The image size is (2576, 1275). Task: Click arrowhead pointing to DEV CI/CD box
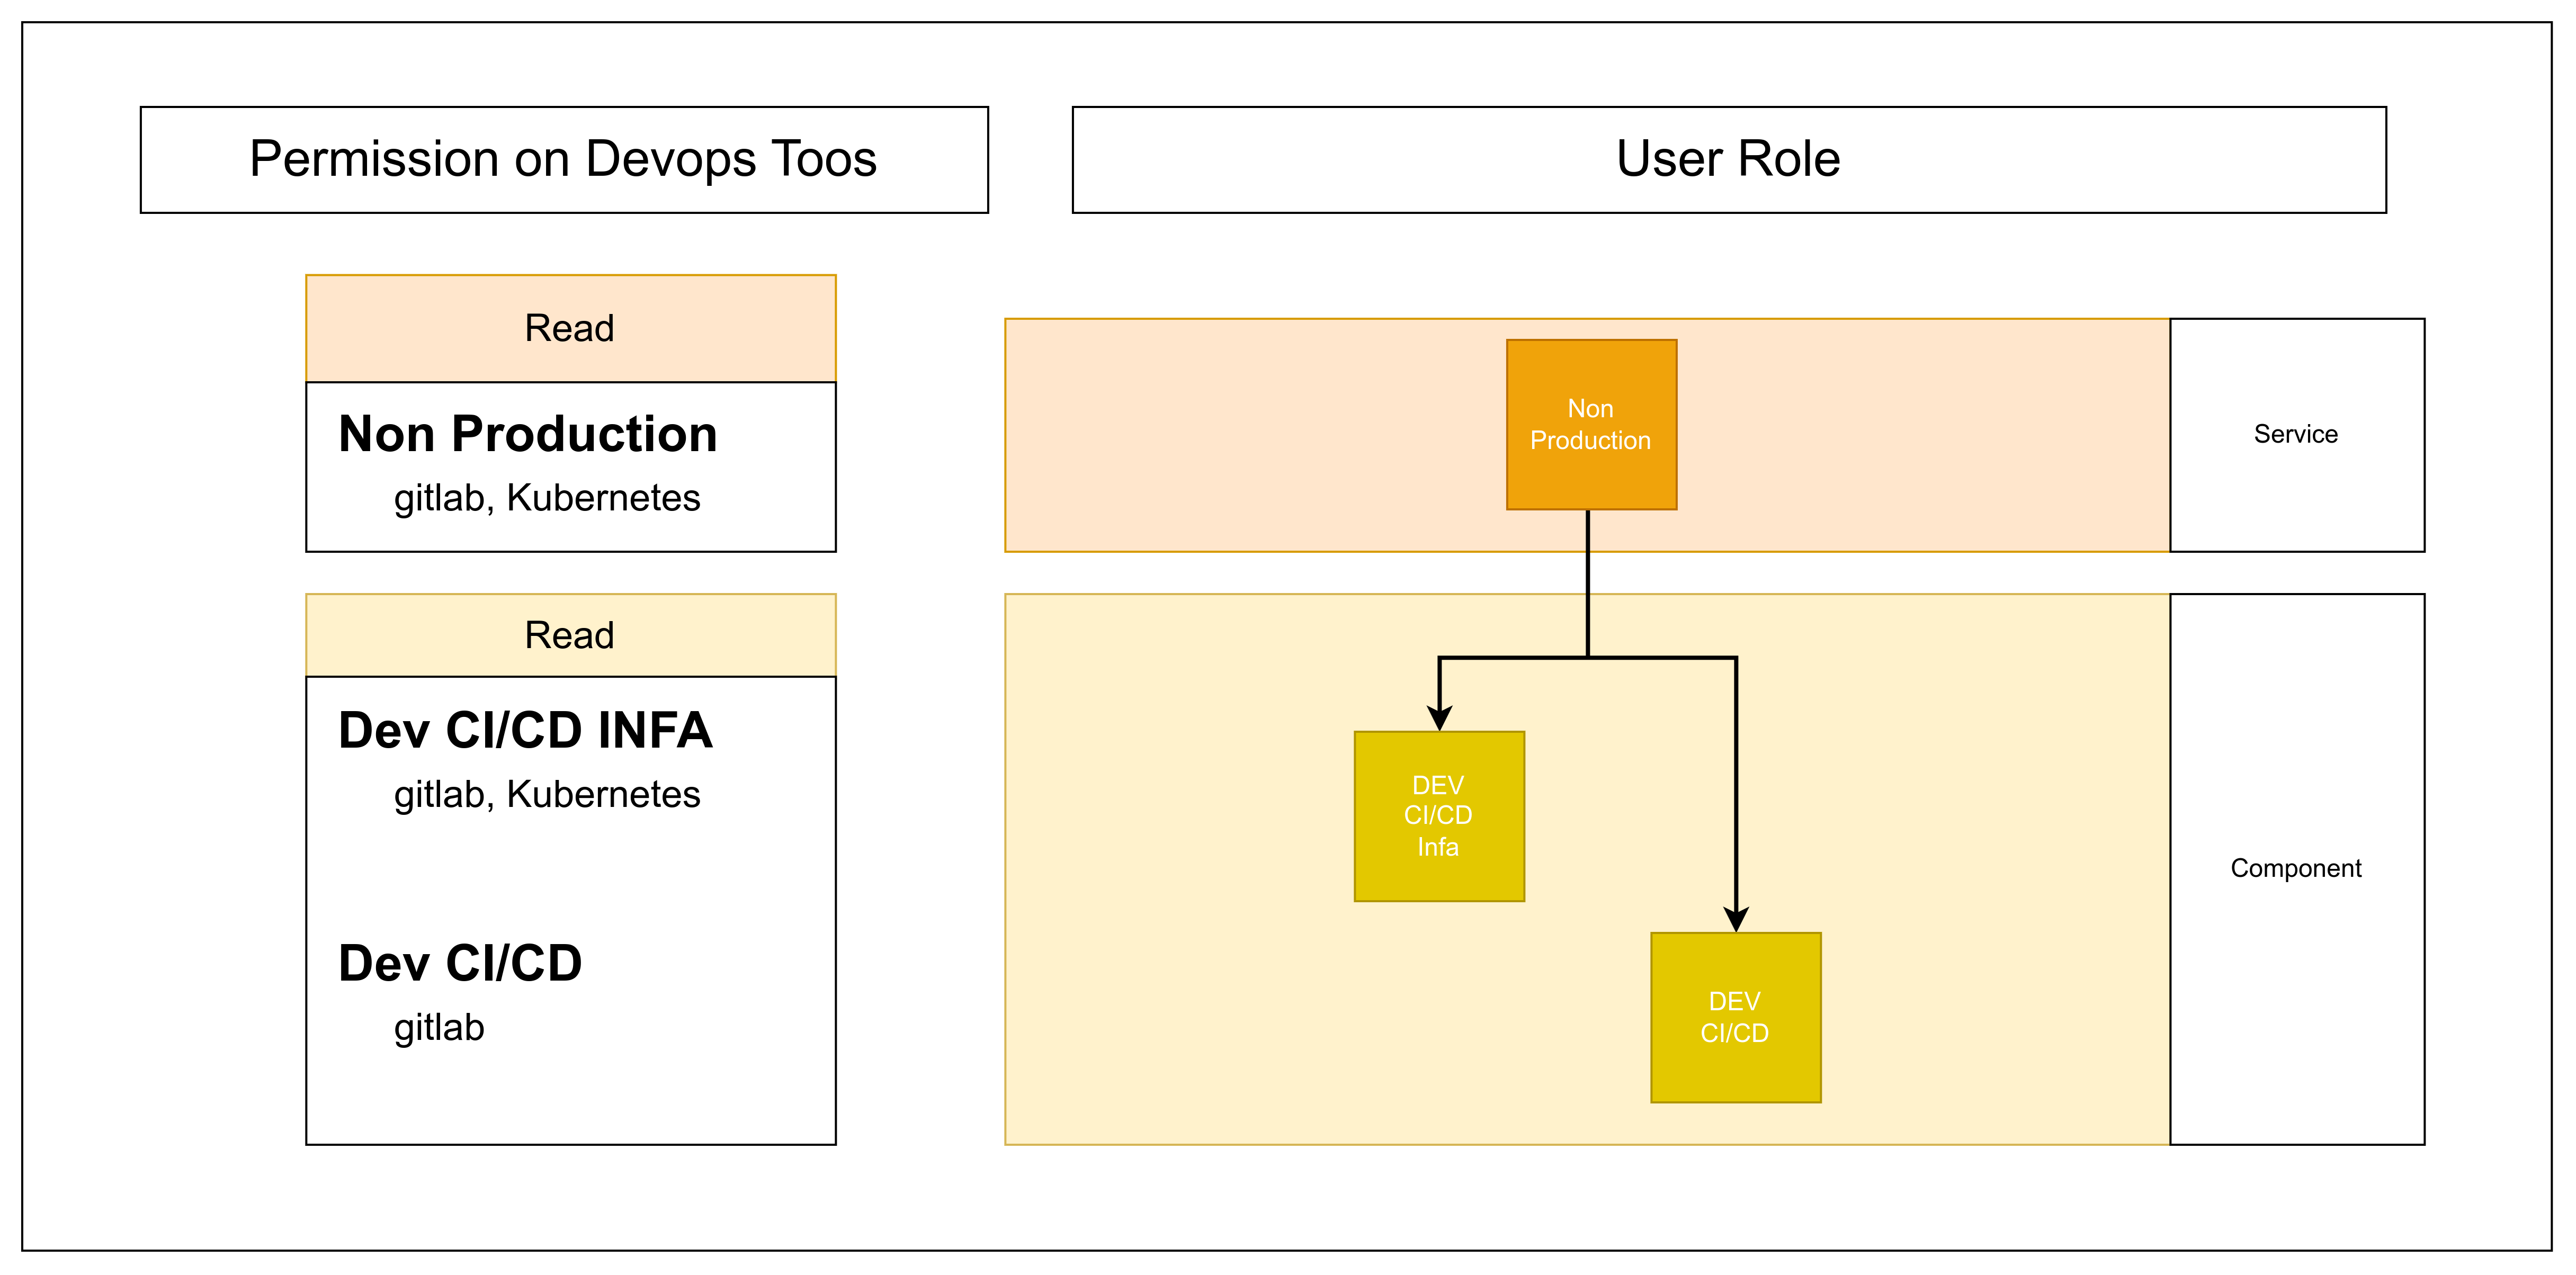[x=1736, y=919]
